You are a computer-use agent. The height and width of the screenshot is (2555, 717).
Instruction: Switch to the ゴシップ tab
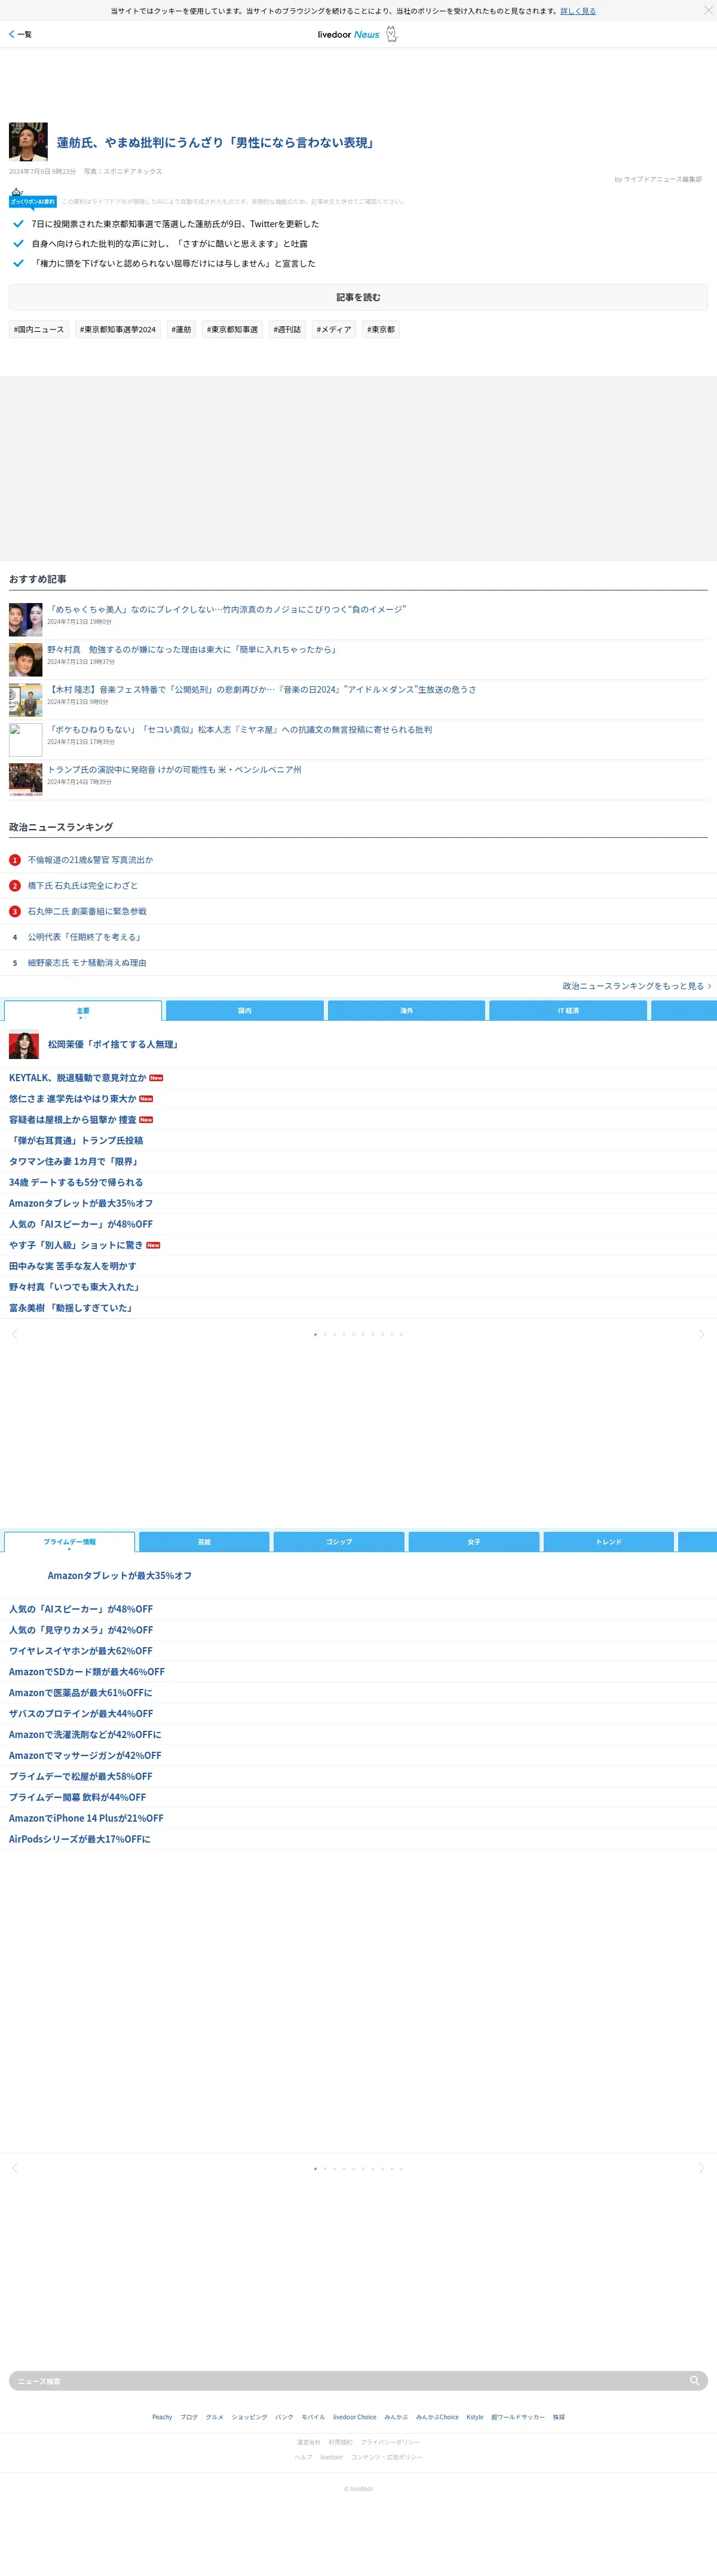[339, 1543]
